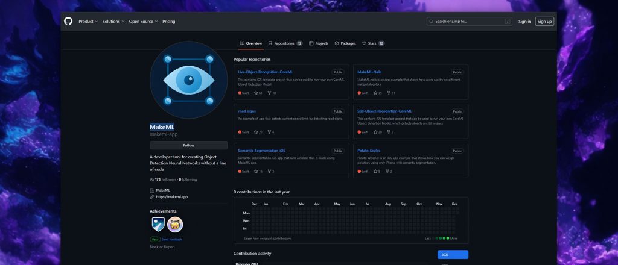Click the GitHub logo in the header
Viewport: 618px width, 265px height.
click(68, 21)
